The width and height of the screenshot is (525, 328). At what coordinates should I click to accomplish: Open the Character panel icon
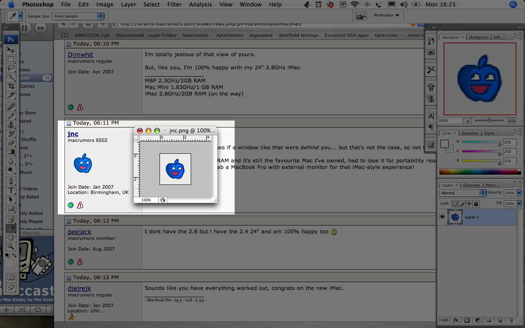click(x=431, y=116)
